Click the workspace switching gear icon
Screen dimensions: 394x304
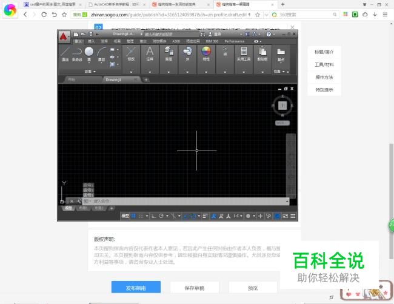248,216
